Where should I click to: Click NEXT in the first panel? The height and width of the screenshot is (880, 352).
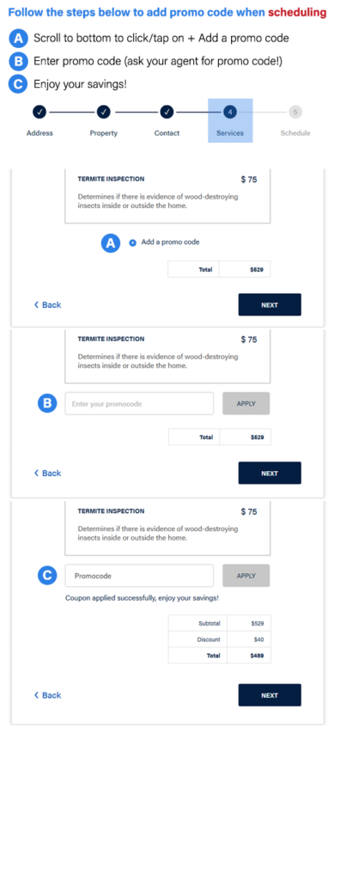point(270,305)
